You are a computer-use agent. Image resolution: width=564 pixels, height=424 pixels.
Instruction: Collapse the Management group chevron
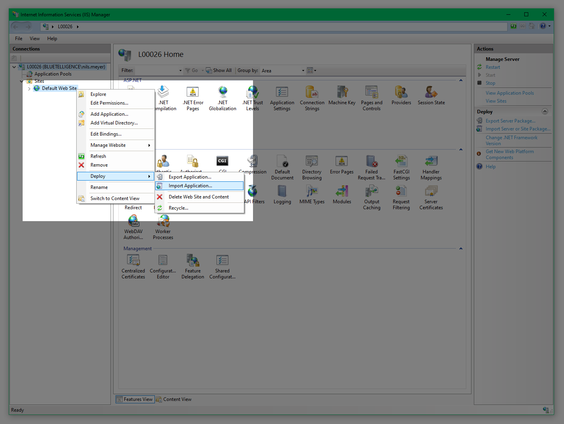click(461, 249)
